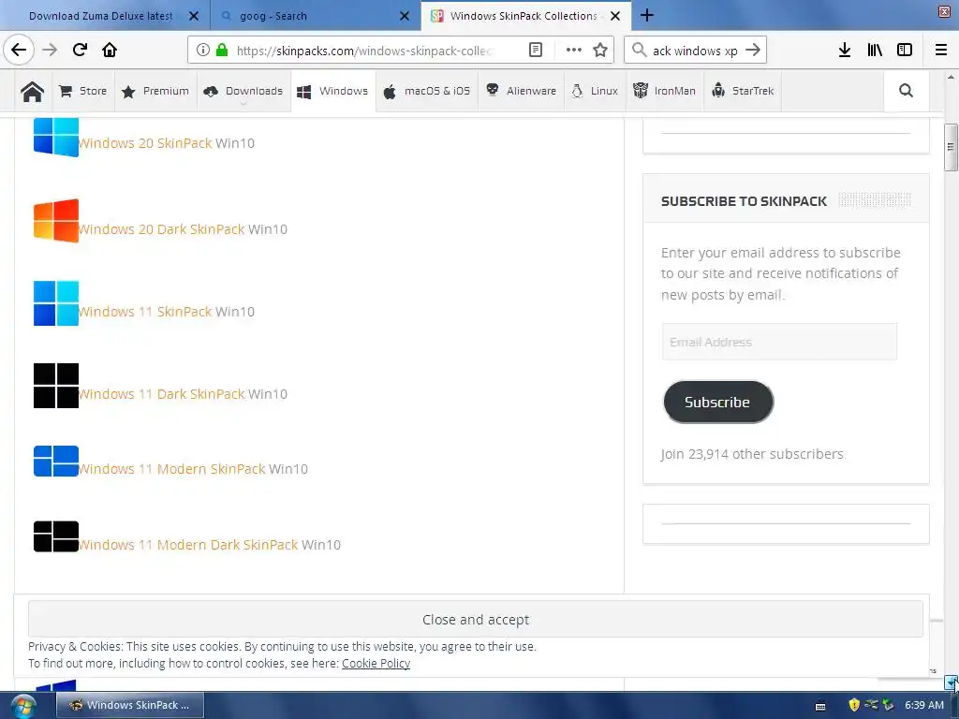Open the Premium menu item
This screenshot has width=959, height=719.
tap(155, 91)
